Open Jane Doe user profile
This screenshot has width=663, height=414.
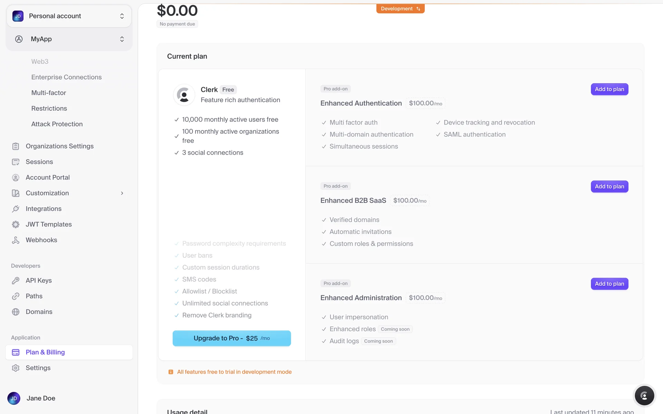(x=41, y=398)
